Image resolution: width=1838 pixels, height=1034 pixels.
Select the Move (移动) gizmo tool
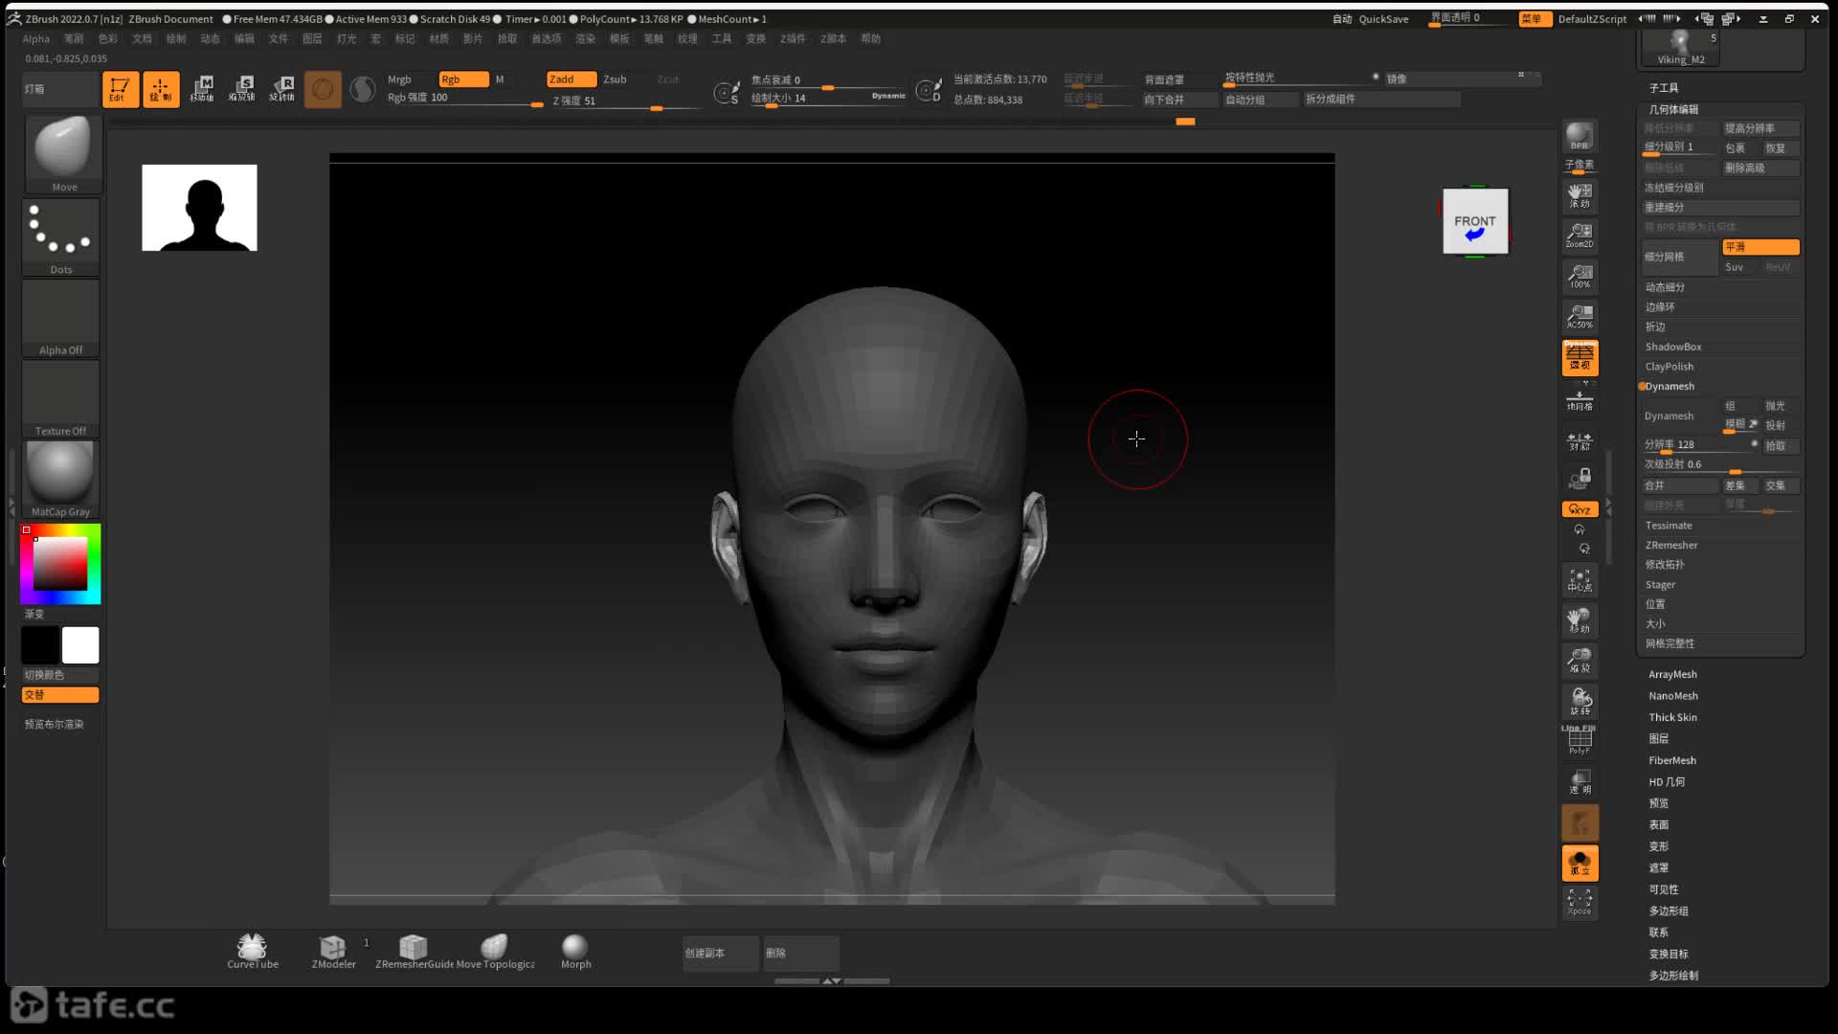tap(202, 89)
